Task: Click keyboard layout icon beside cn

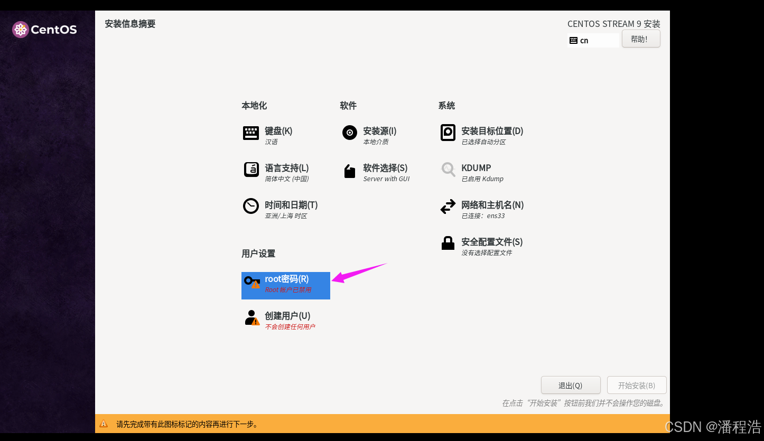Action: click(573, 40)
